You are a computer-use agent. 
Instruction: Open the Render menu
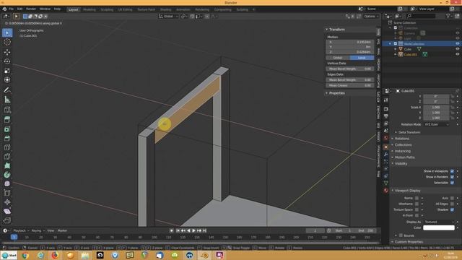31,9
